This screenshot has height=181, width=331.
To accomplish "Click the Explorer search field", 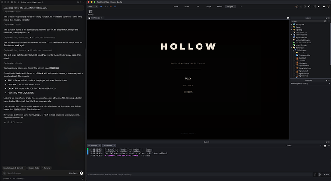I will (307, 21).
